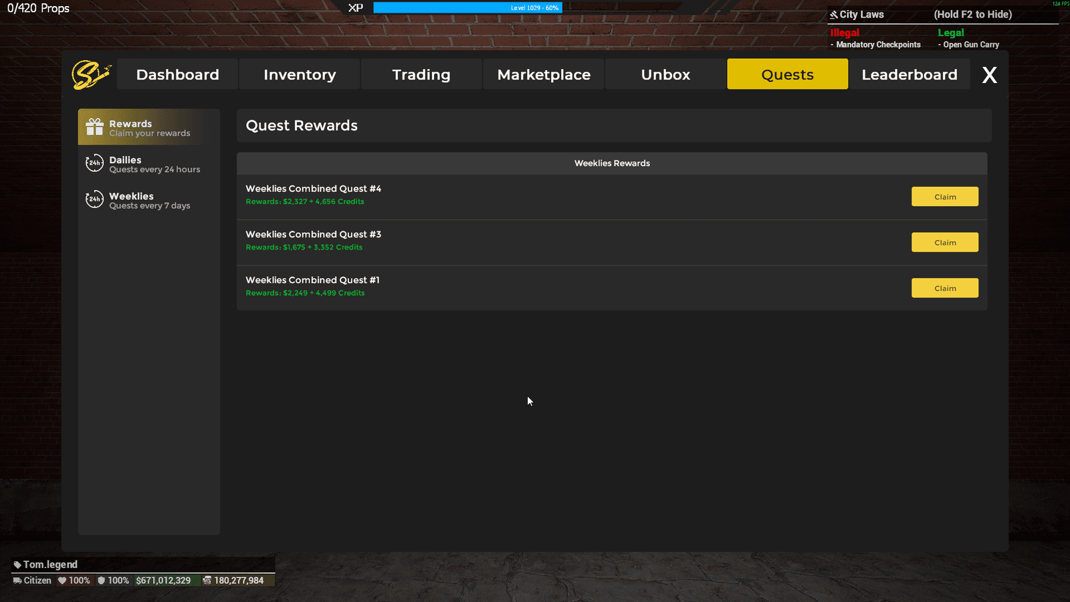
Task: Open Dailies quests in the sidebar
Action: click(x=149, y=164)
